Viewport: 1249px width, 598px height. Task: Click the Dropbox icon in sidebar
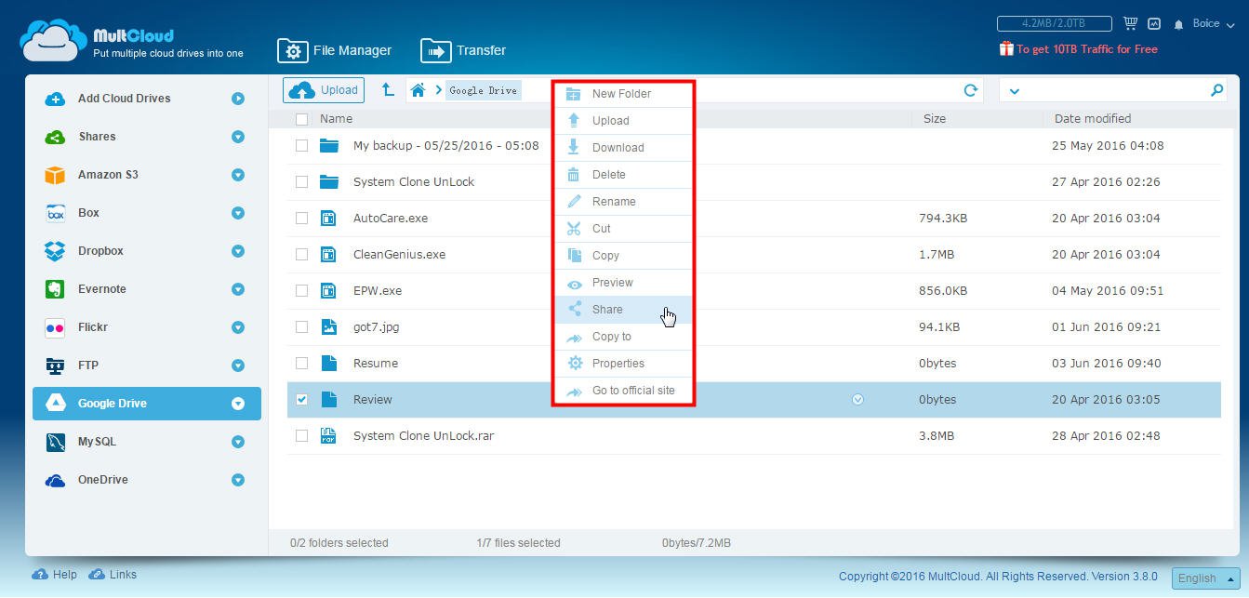(x=55, y=251)
